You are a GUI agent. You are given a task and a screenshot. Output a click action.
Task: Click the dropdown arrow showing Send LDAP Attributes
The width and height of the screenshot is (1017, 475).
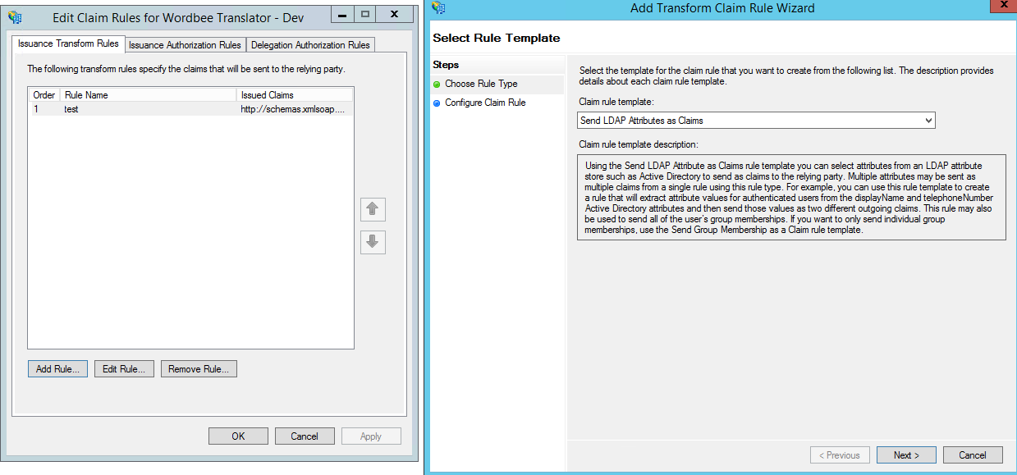(x=928, y=120)
